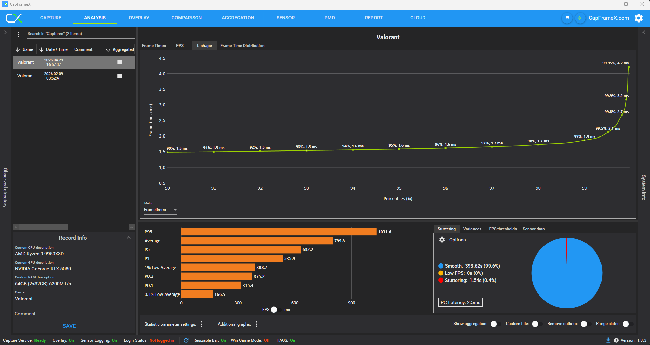Open stuttering Options gear icon

442,240
